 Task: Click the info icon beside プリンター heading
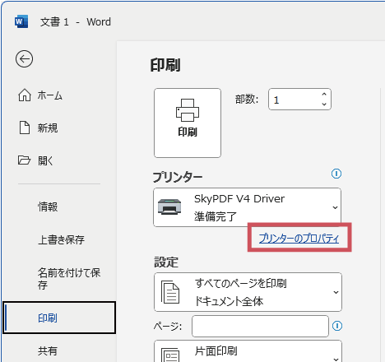[x=336, y=174]
